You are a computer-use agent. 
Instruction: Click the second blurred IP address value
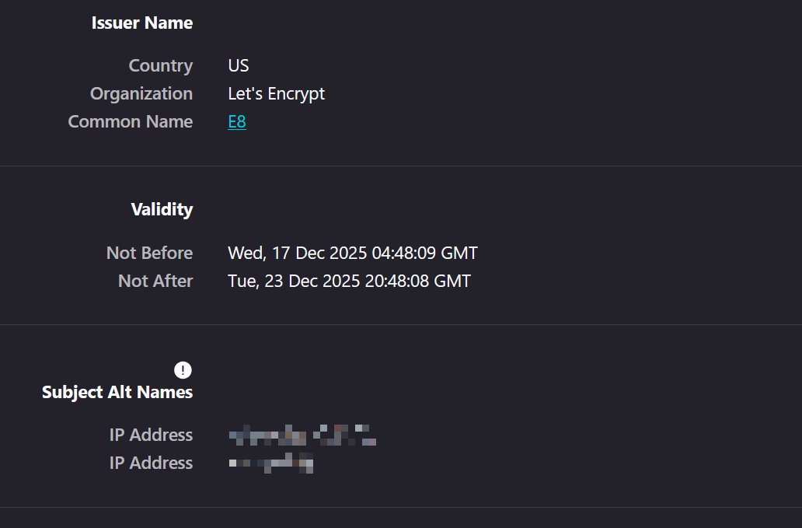[271, 463]
